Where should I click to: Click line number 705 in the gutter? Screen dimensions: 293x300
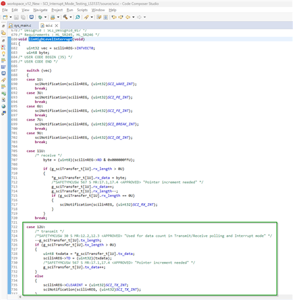pyautogui.click(x=14, y=151)
